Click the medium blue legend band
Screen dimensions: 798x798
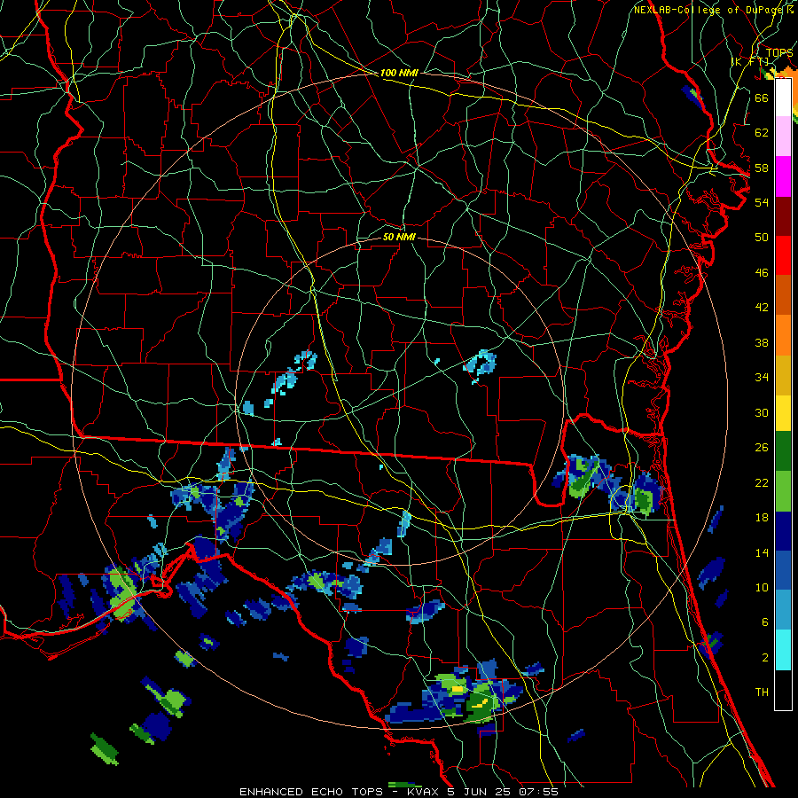click(783, 570)
